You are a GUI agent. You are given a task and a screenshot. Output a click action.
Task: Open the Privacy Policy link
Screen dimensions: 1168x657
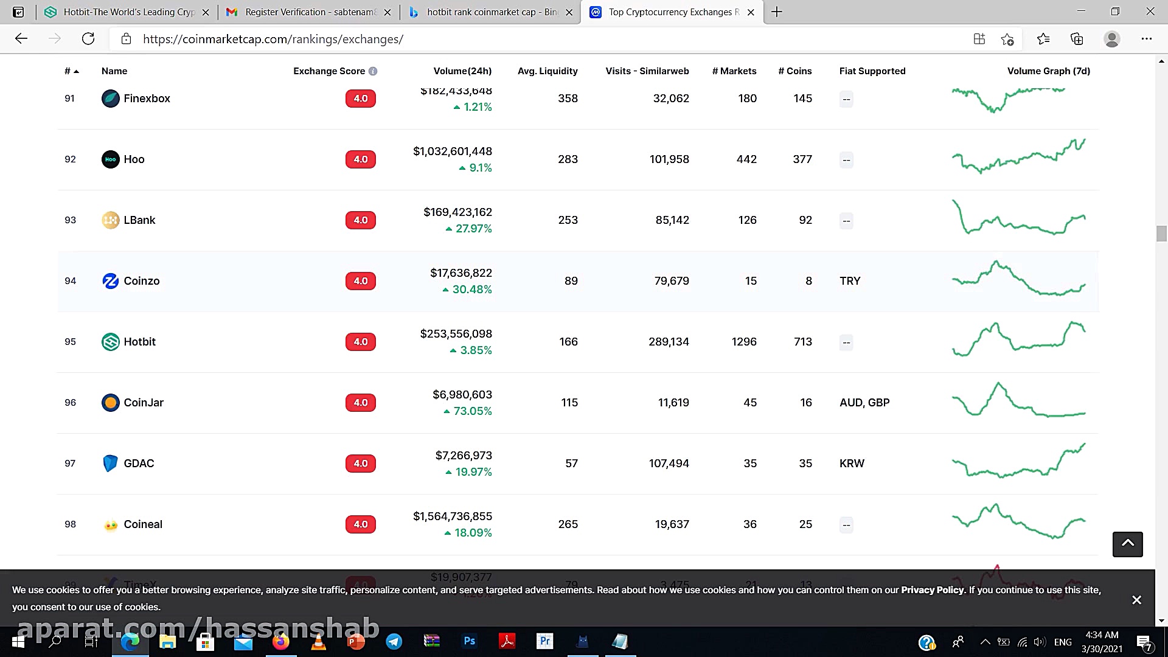point(932,590)
